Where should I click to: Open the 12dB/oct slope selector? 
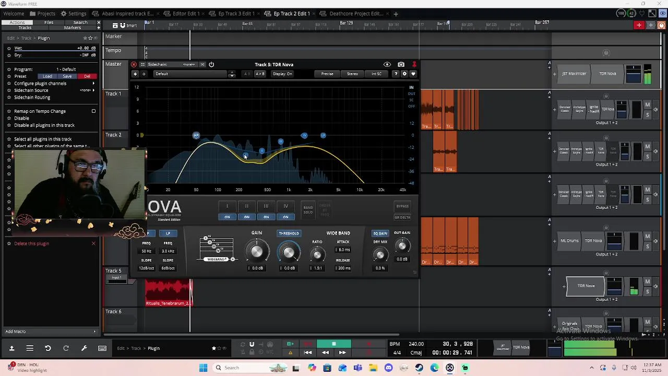pyautogui.click(x=147, y=268)
